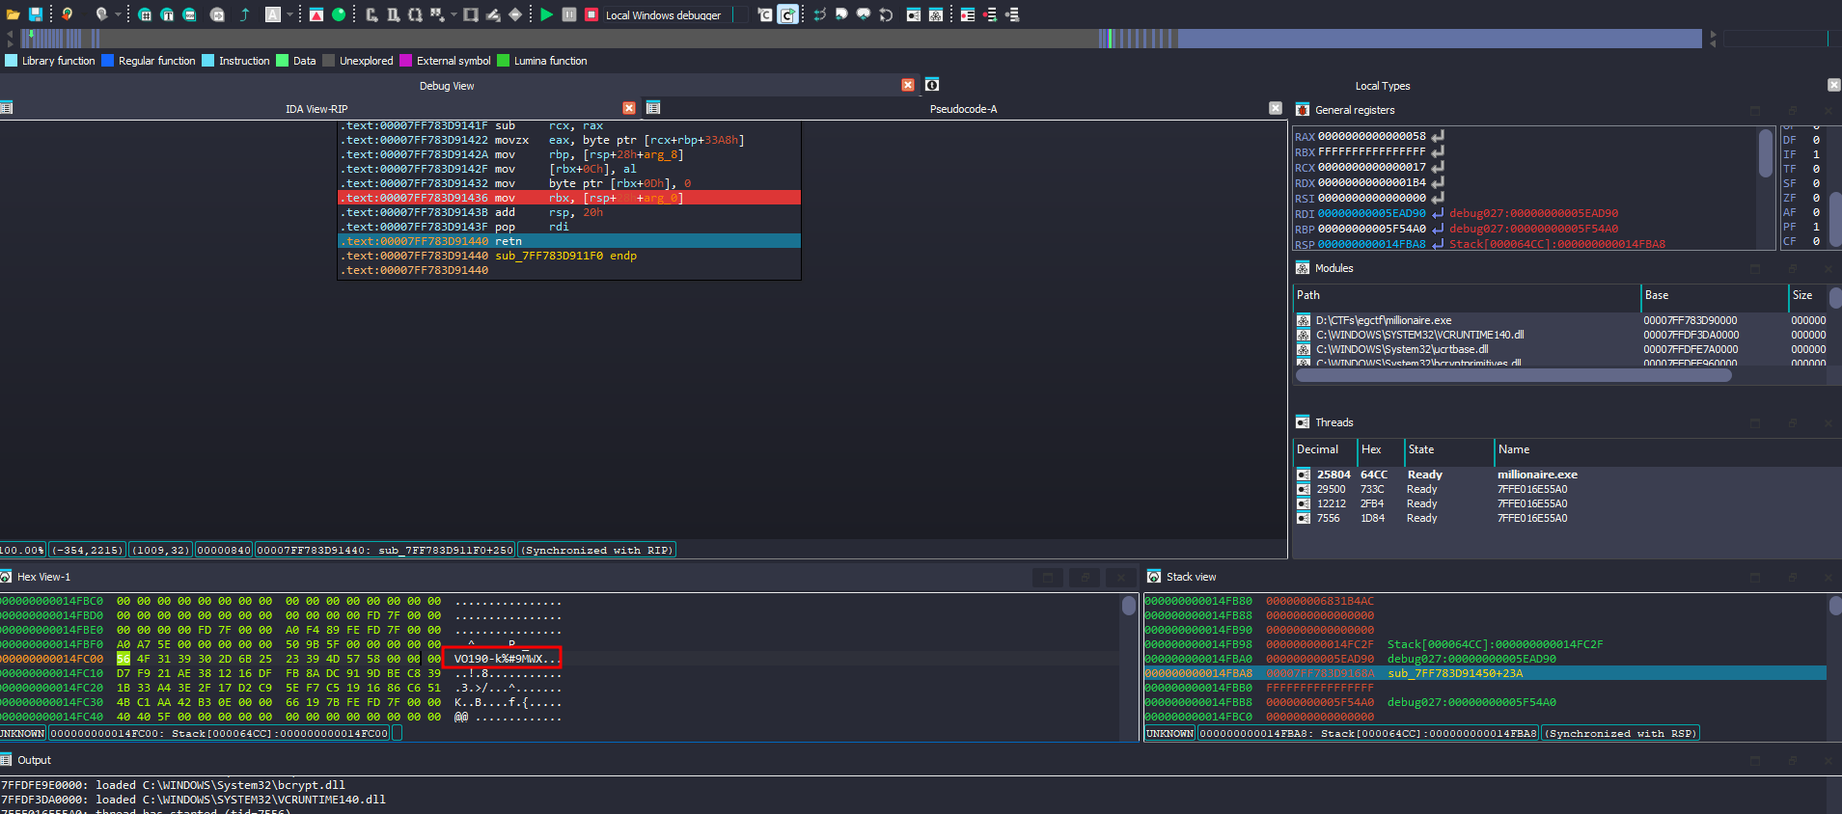Click the jump arrow next to RDI value

pyautogui.click(x=1438, y=213)
